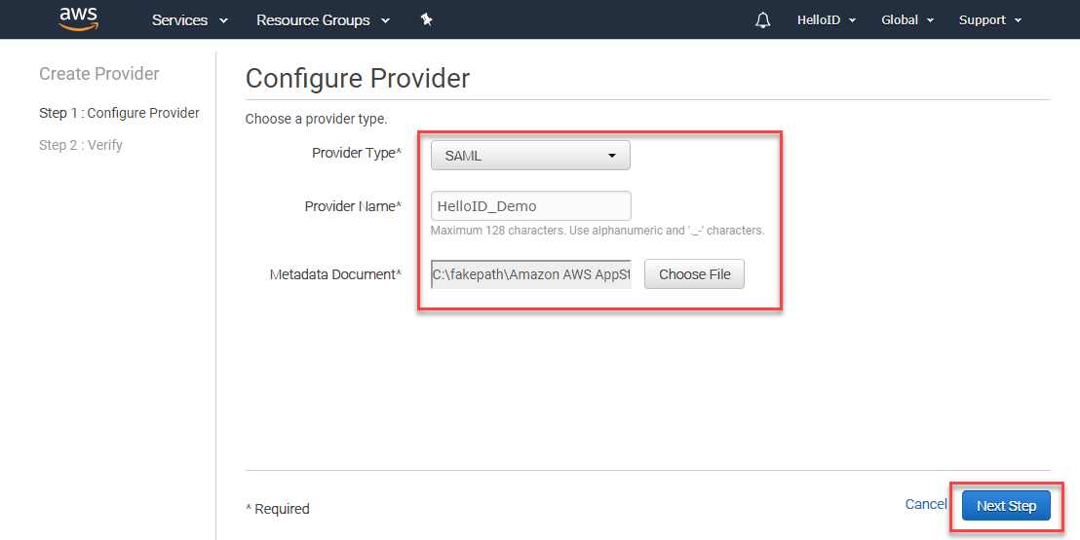Click the Configure Provider page heading
This screenshot has width=1080, height=540.
click(358, 79)
